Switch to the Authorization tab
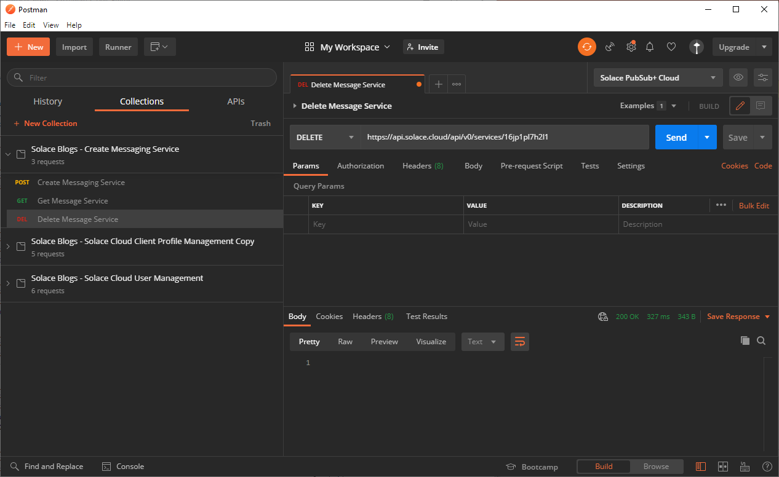 361,166
